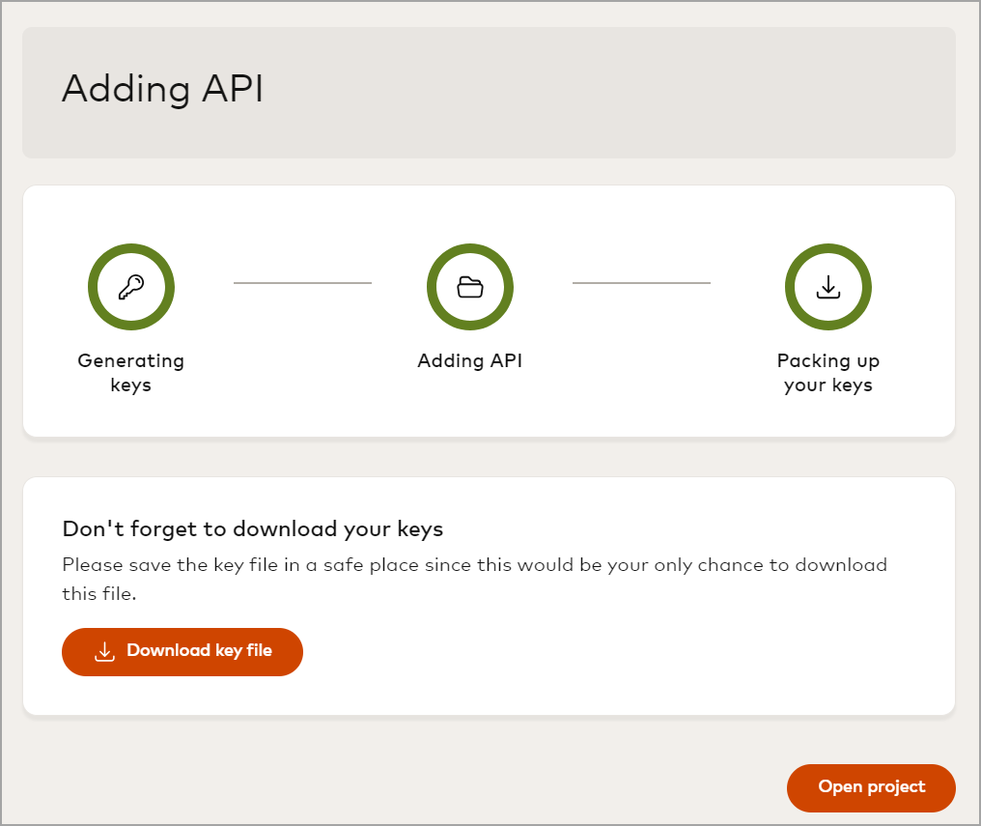Click the download arrow inside Download key file

click(x=104, y=652)
